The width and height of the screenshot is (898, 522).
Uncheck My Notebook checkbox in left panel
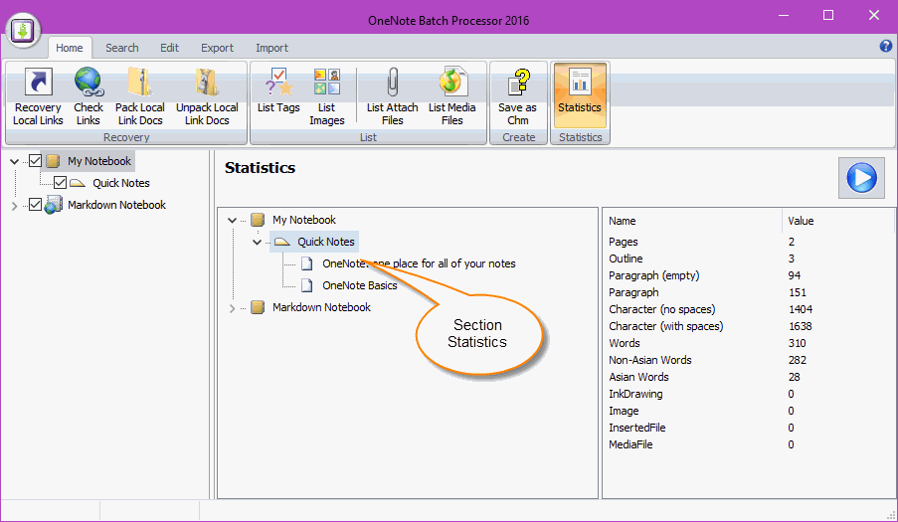[x=35, y=160]
